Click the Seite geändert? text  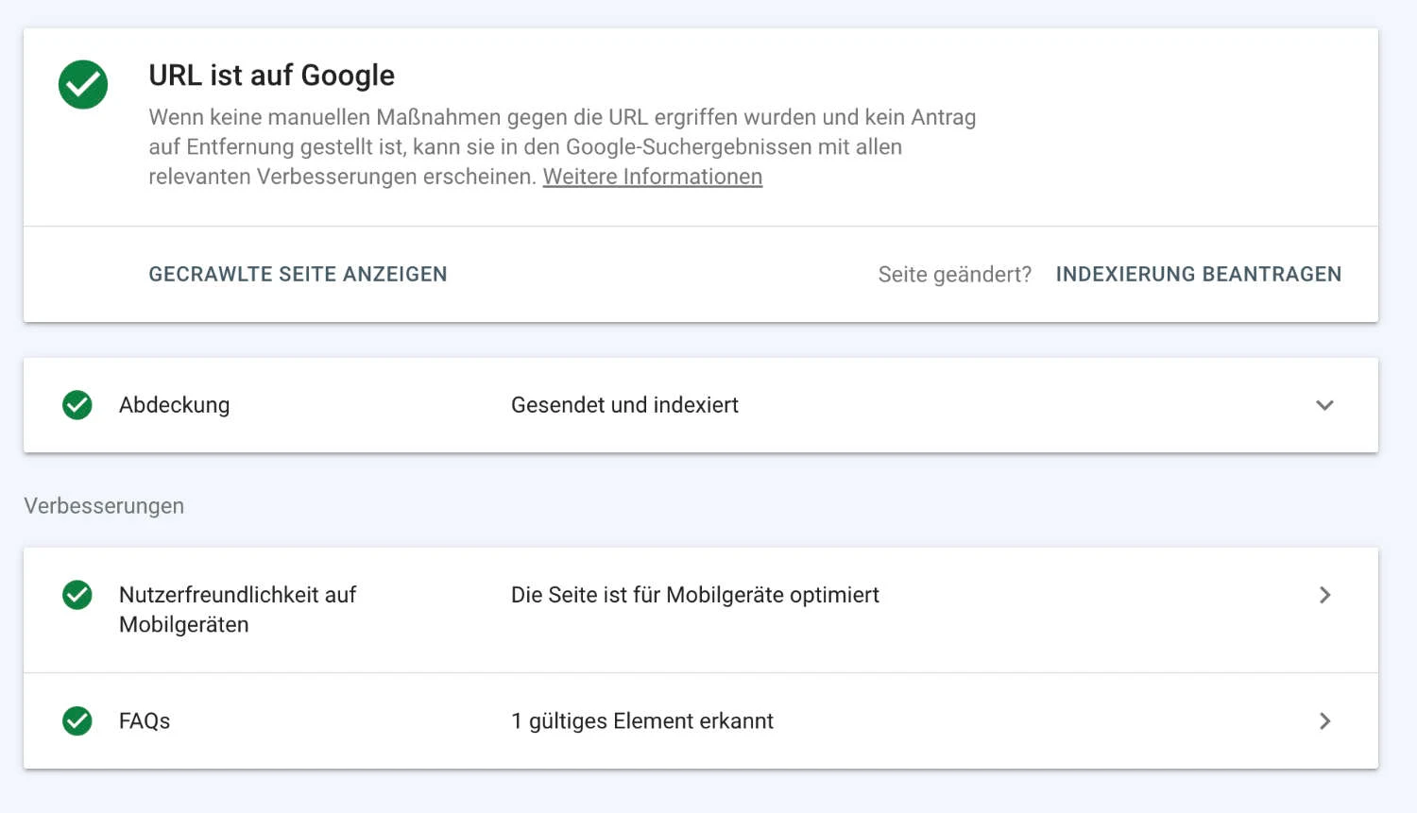[954, 275]
